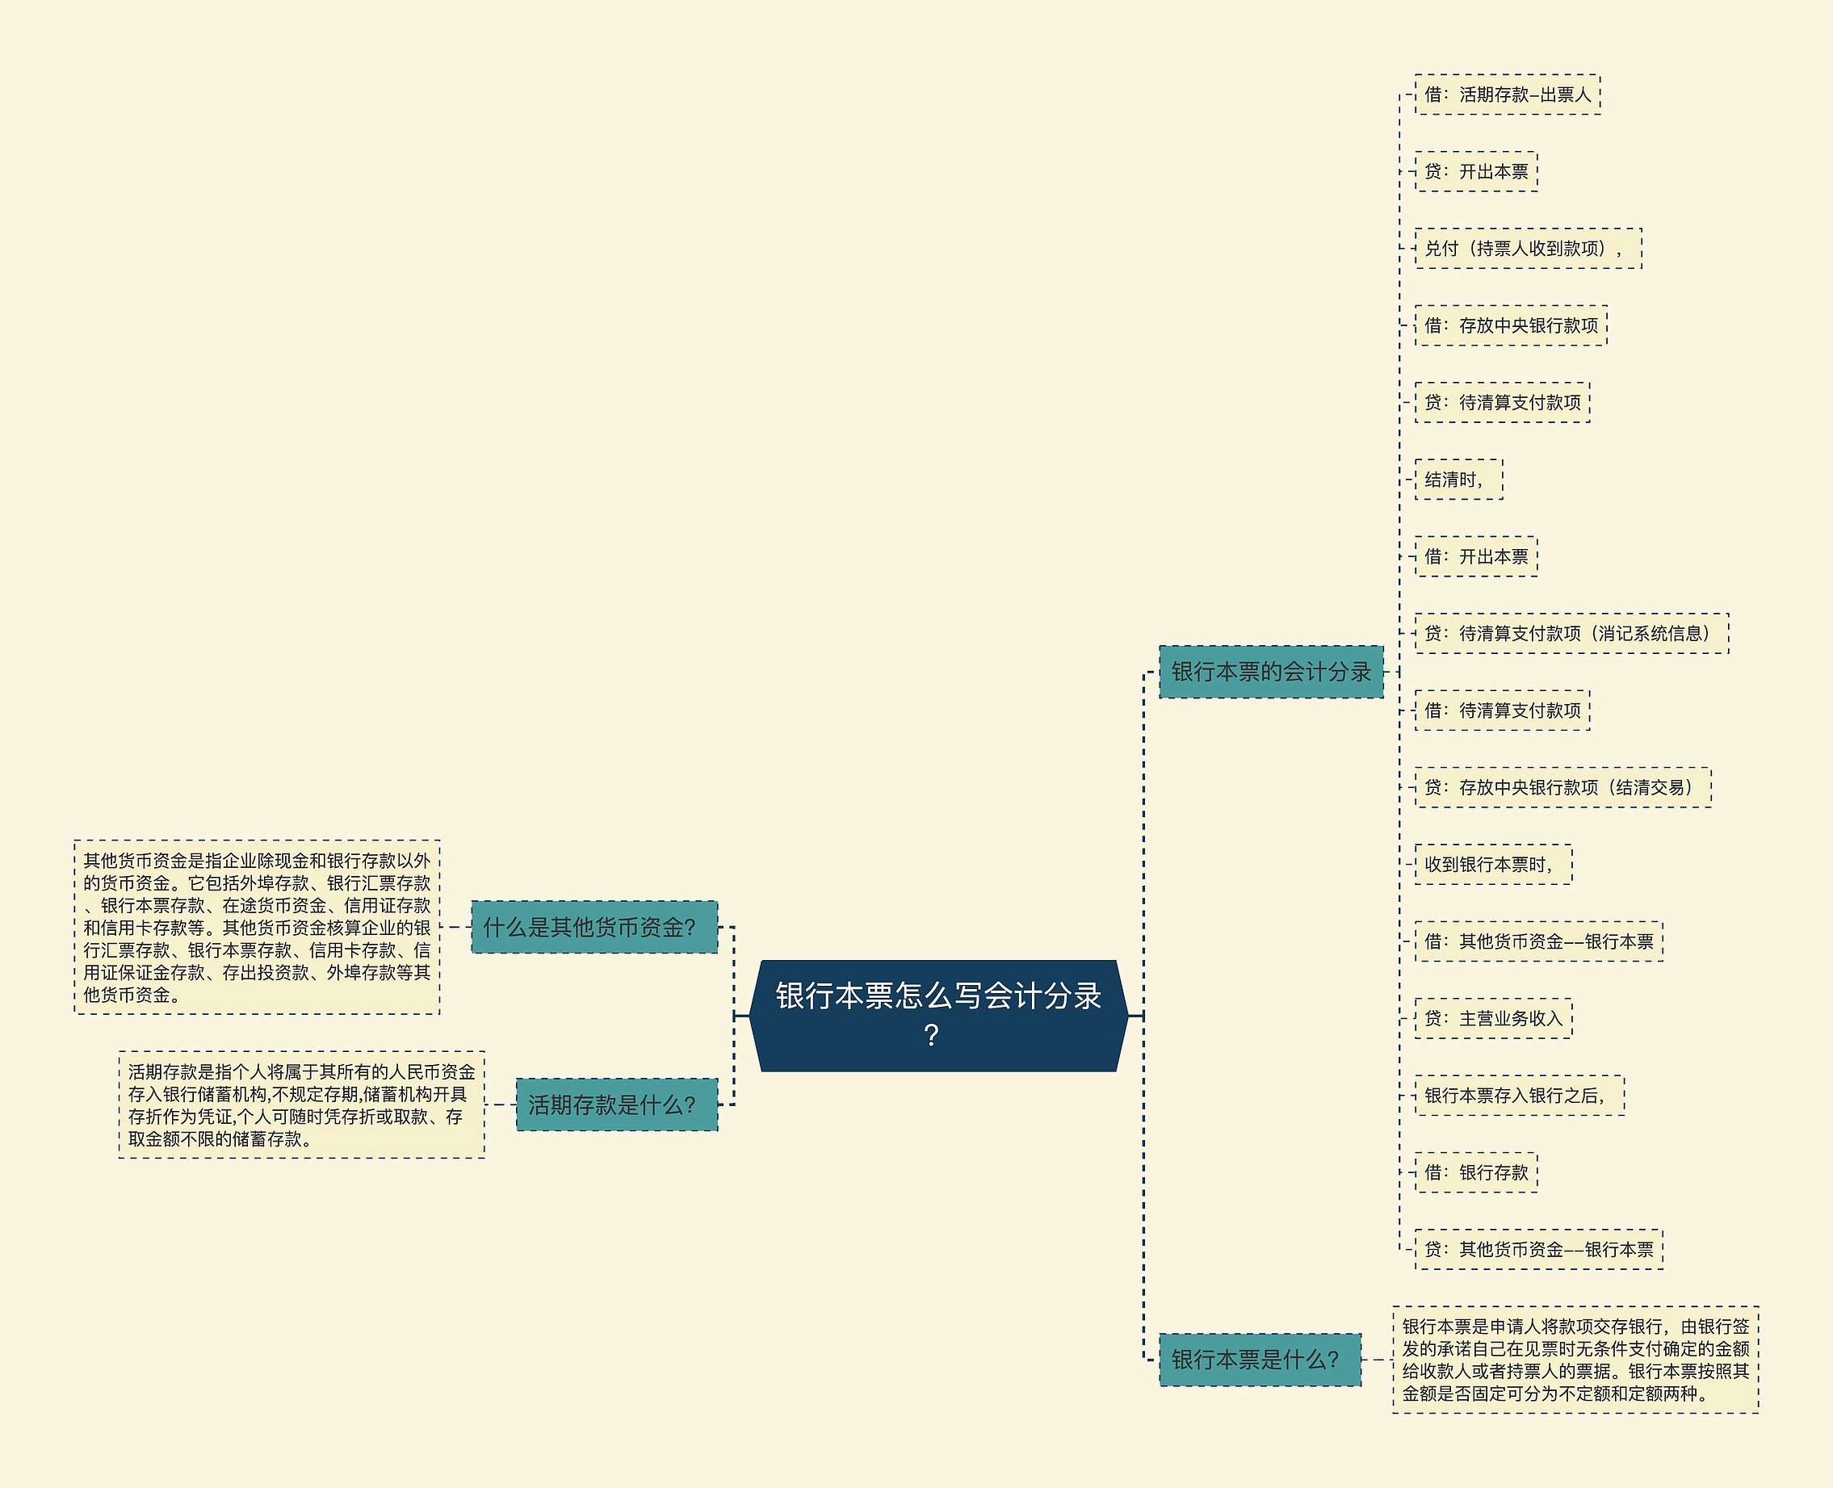
Task: Click the 活期存款 definition paragraph box
Action: point(302,1104)
